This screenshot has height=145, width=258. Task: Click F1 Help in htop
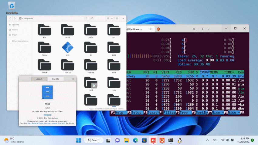coord(119,113)
